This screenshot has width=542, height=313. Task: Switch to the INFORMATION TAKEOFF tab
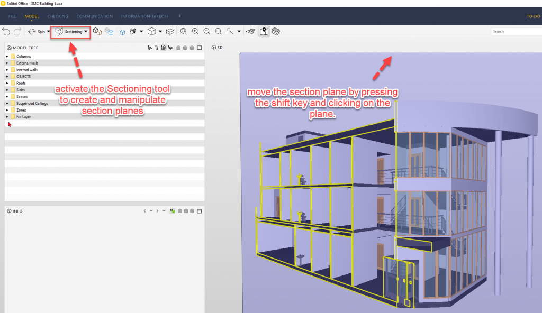[145, 16]
